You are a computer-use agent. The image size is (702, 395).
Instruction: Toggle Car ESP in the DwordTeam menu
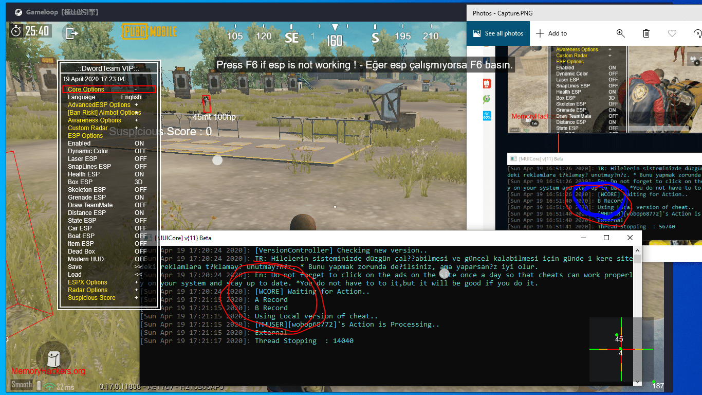point(107,228)
